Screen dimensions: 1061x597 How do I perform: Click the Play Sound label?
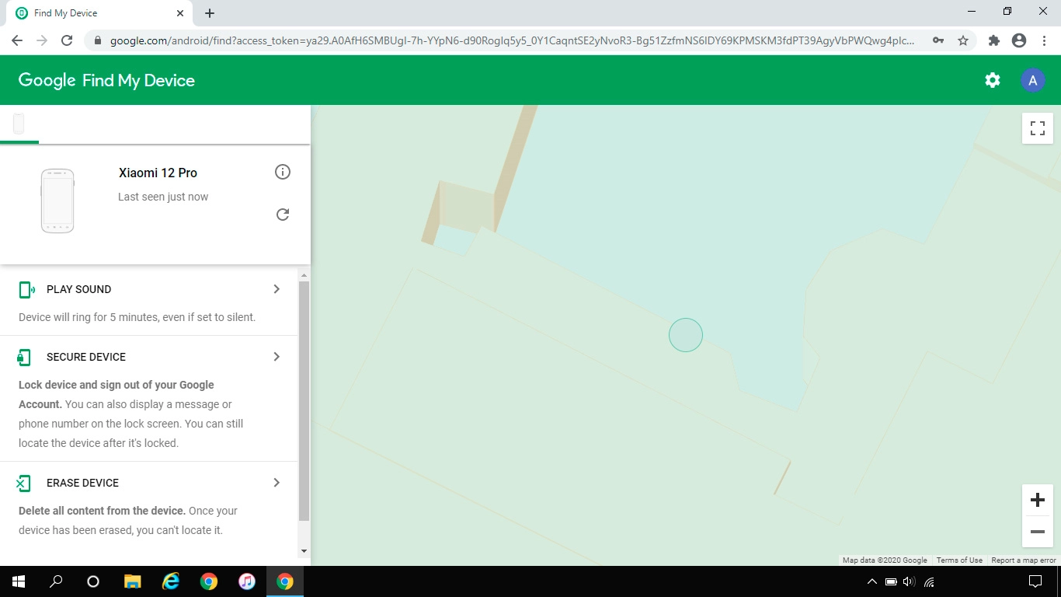coord(78,289)
